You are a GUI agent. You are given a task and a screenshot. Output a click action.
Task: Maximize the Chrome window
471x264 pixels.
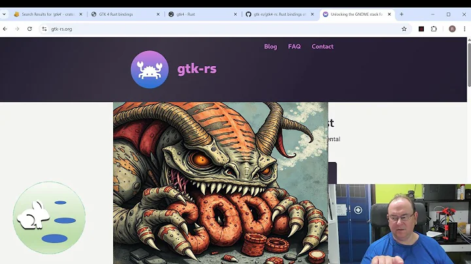[449, 14]
